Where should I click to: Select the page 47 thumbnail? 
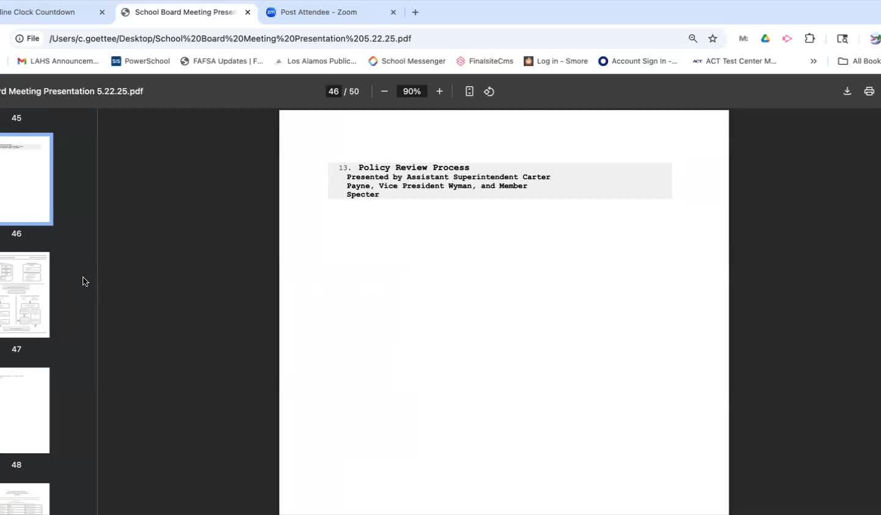click(x=24, y=294)
